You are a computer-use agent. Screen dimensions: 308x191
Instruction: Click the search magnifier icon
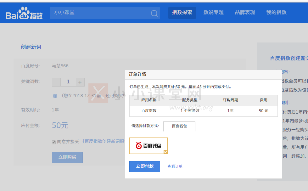154,13
